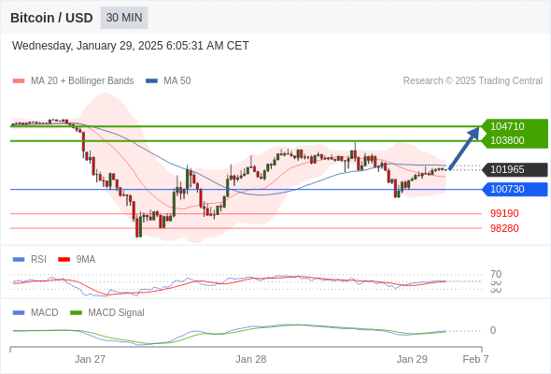Click the MA 50 blue legend swatch
The width and height of the screenshot is (551, 374).
click(151, 81)
